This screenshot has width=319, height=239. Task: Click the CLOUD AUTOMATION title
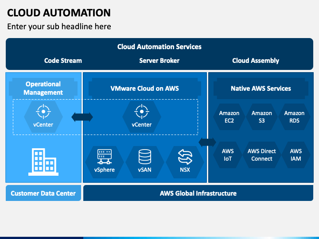click(59, 13)
